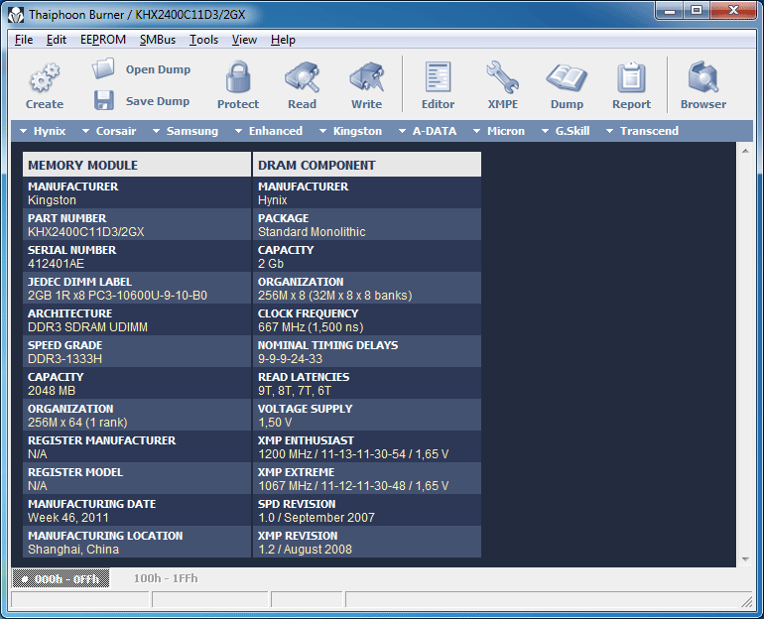
Task: Click DRAM capacity 2 Gb
Action: [x=271, y=264]
